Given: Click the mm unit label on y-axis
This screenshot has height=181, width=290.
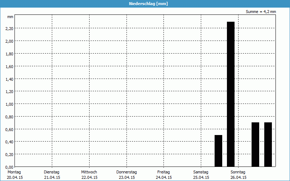Looking at the screenshot, I should (10, 17).
